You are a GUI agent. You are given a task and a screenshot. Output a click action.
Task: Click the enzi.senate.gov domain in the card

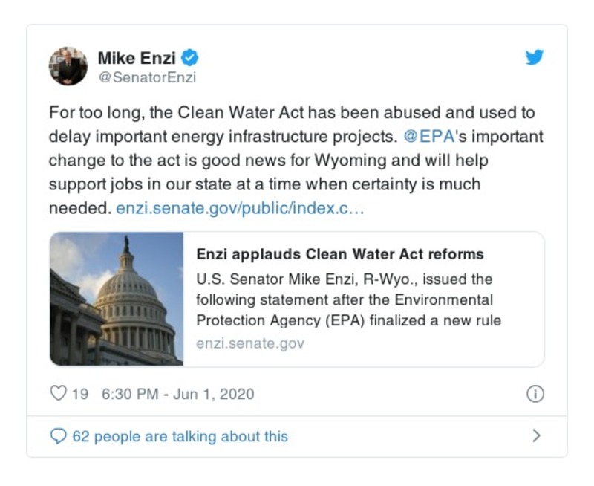tap(250, 343)
